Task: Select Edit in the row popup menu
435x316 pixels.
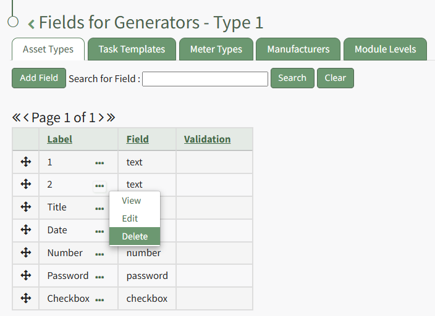Action: pos(130,218)
